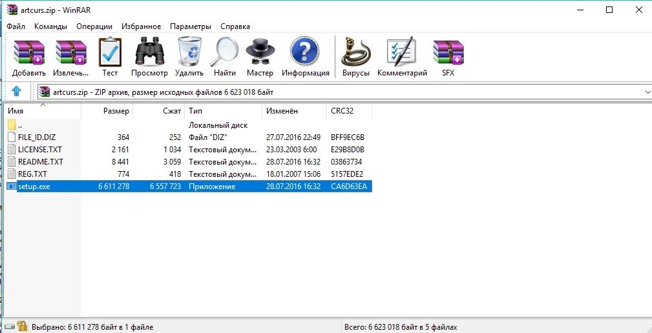Sort by the Имя column header
Image resolution: width=652 pixels, height=333 pixels.
43,111
